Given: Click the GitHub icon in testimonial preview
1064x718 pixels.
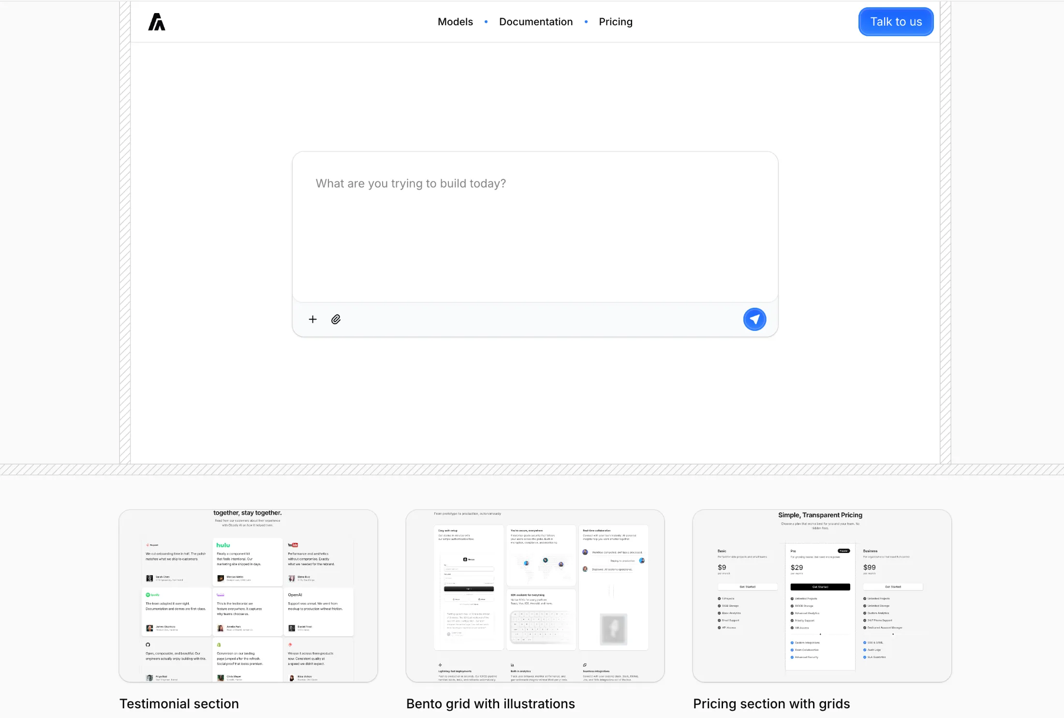Looking at the screenshot, I should [148, 644].
